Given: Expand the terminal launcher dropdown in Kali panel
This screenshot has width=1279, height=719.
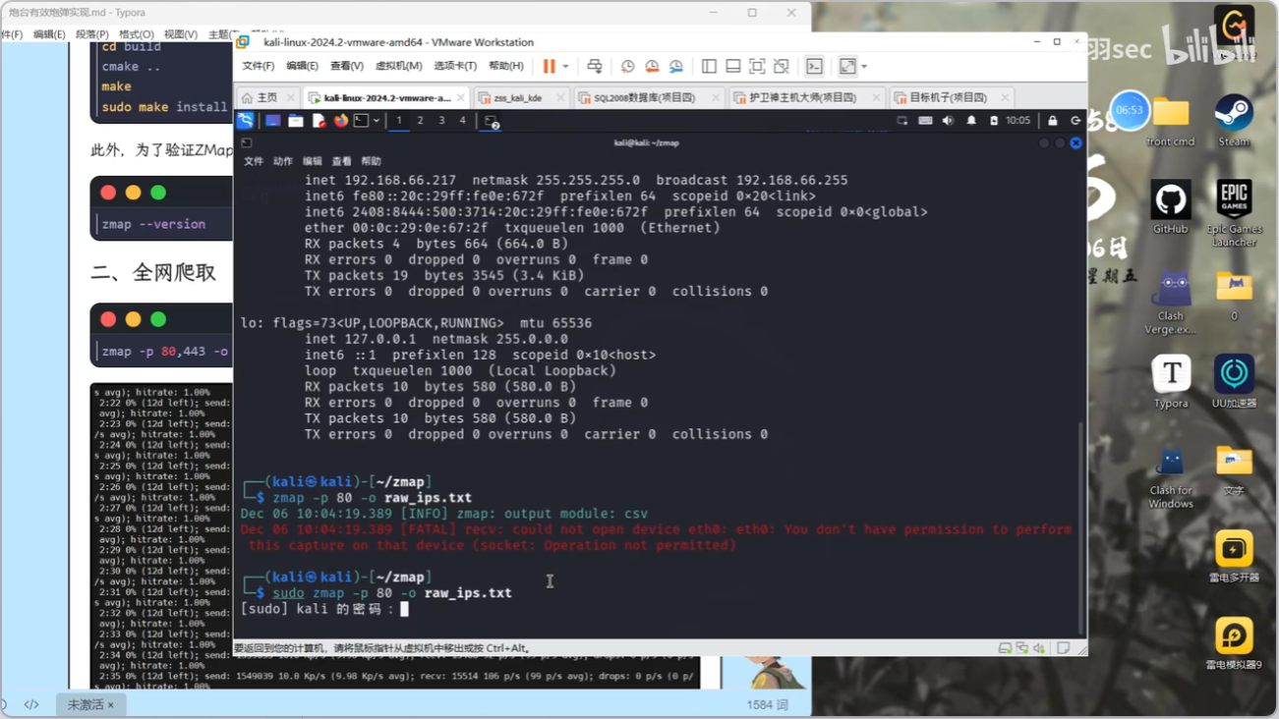Looking at the screenshot, I should coord(377,121).
